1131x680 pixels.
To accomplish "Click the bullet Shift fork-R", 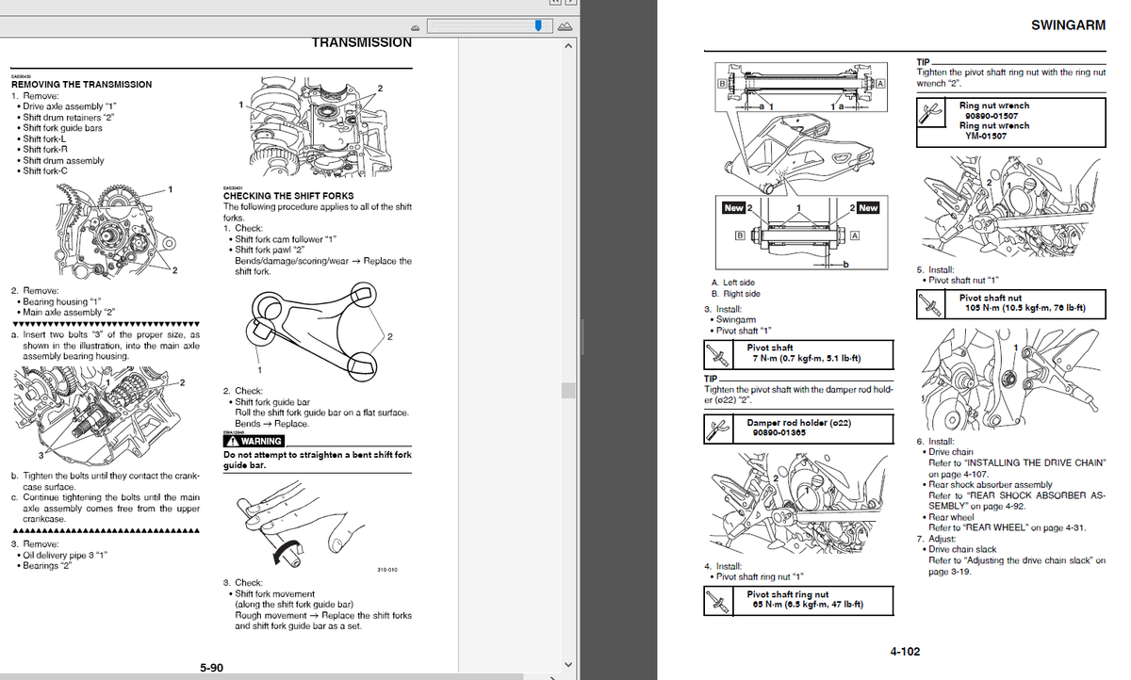I will coord(42,150).
